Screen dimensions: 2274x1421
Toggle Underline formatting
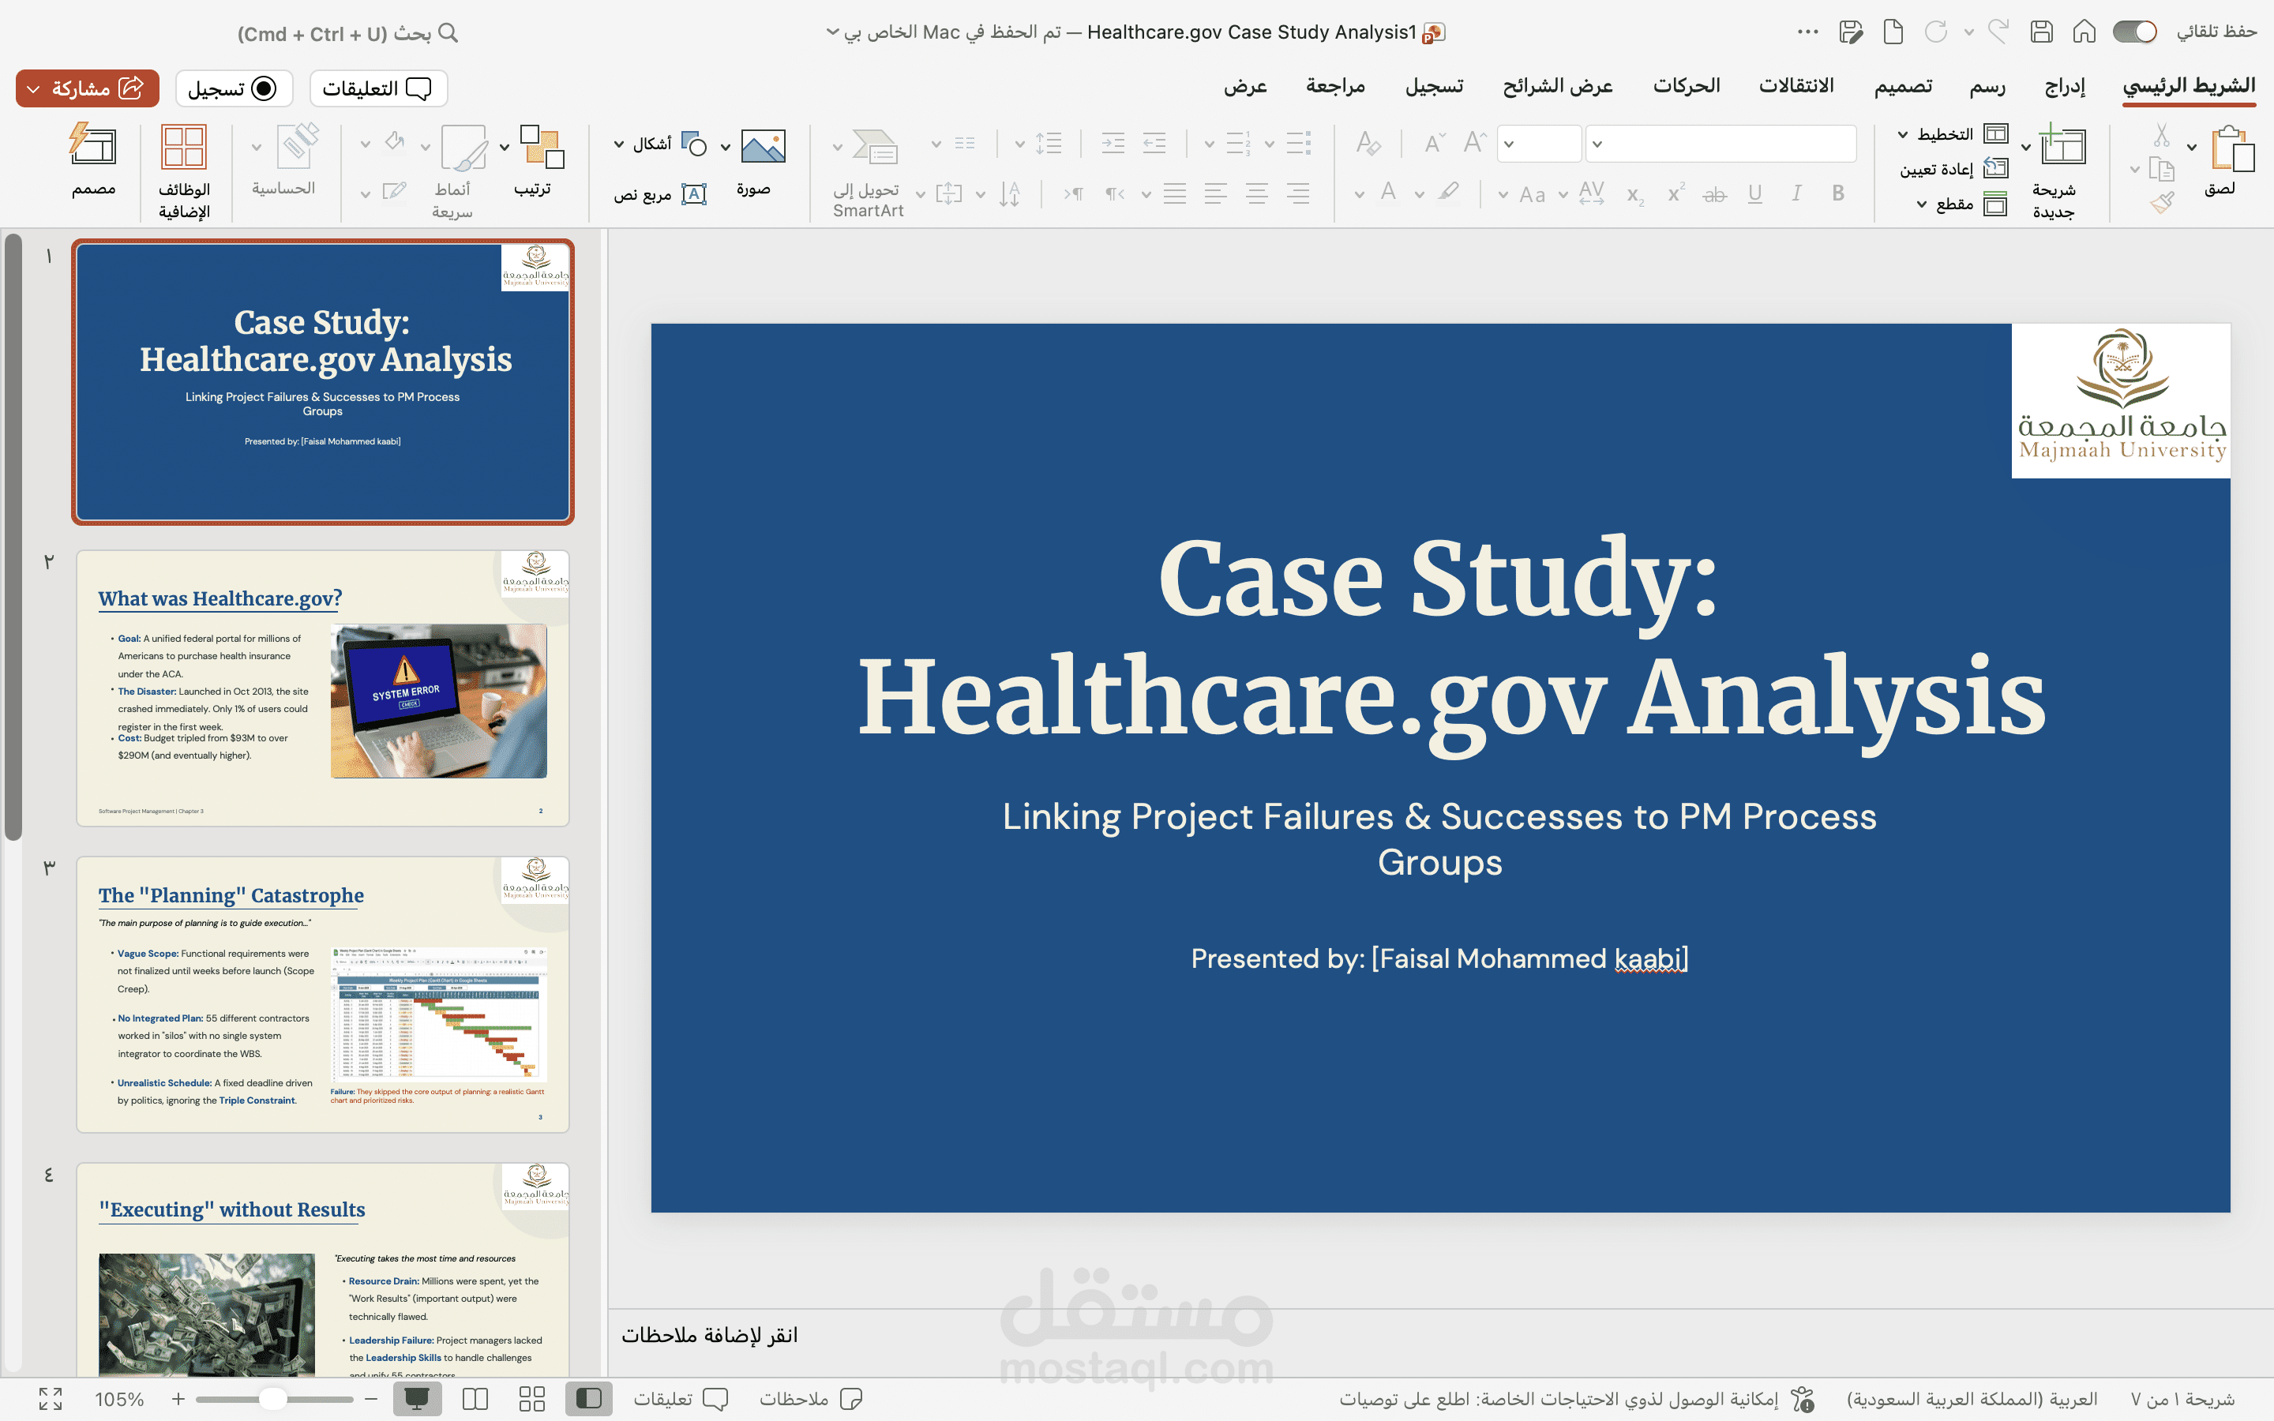pos(1754,193)
